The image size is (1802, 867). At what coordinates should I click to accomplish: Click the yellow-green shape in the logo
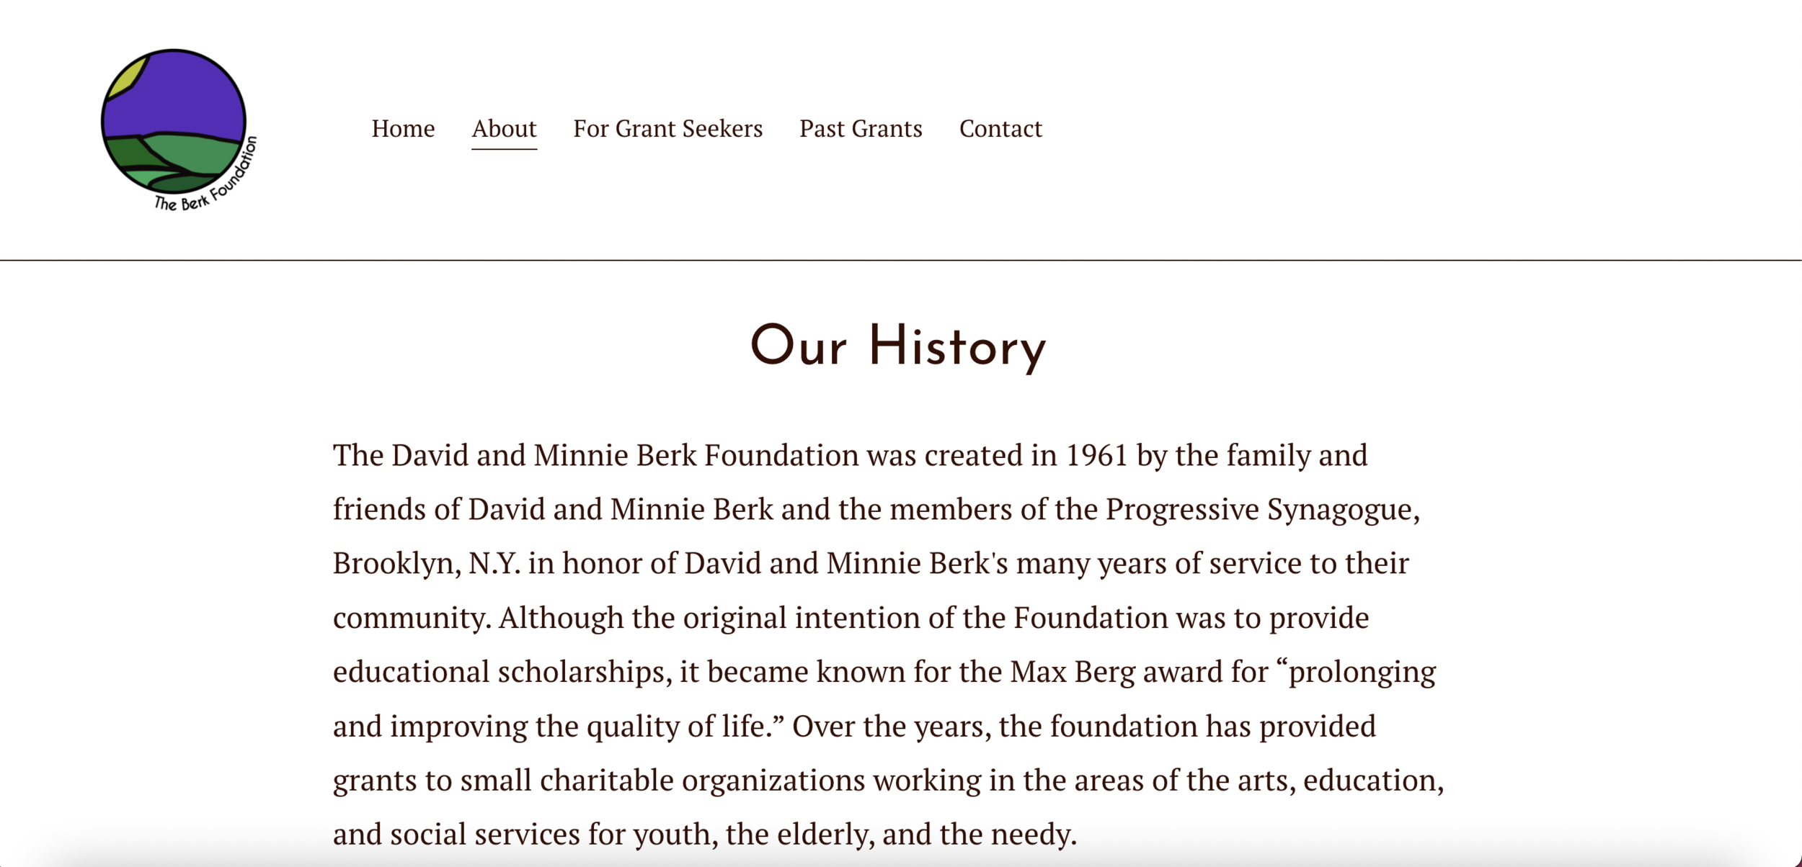click(x=126, y=79)
